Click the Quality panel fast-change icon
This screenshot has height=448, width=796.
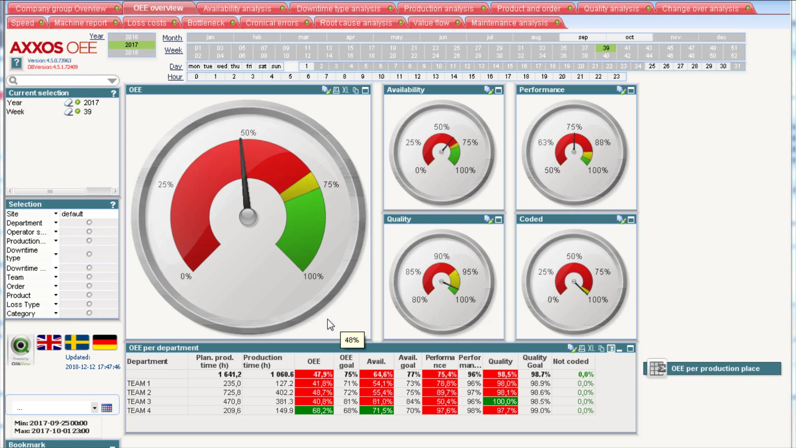point(488,219)
